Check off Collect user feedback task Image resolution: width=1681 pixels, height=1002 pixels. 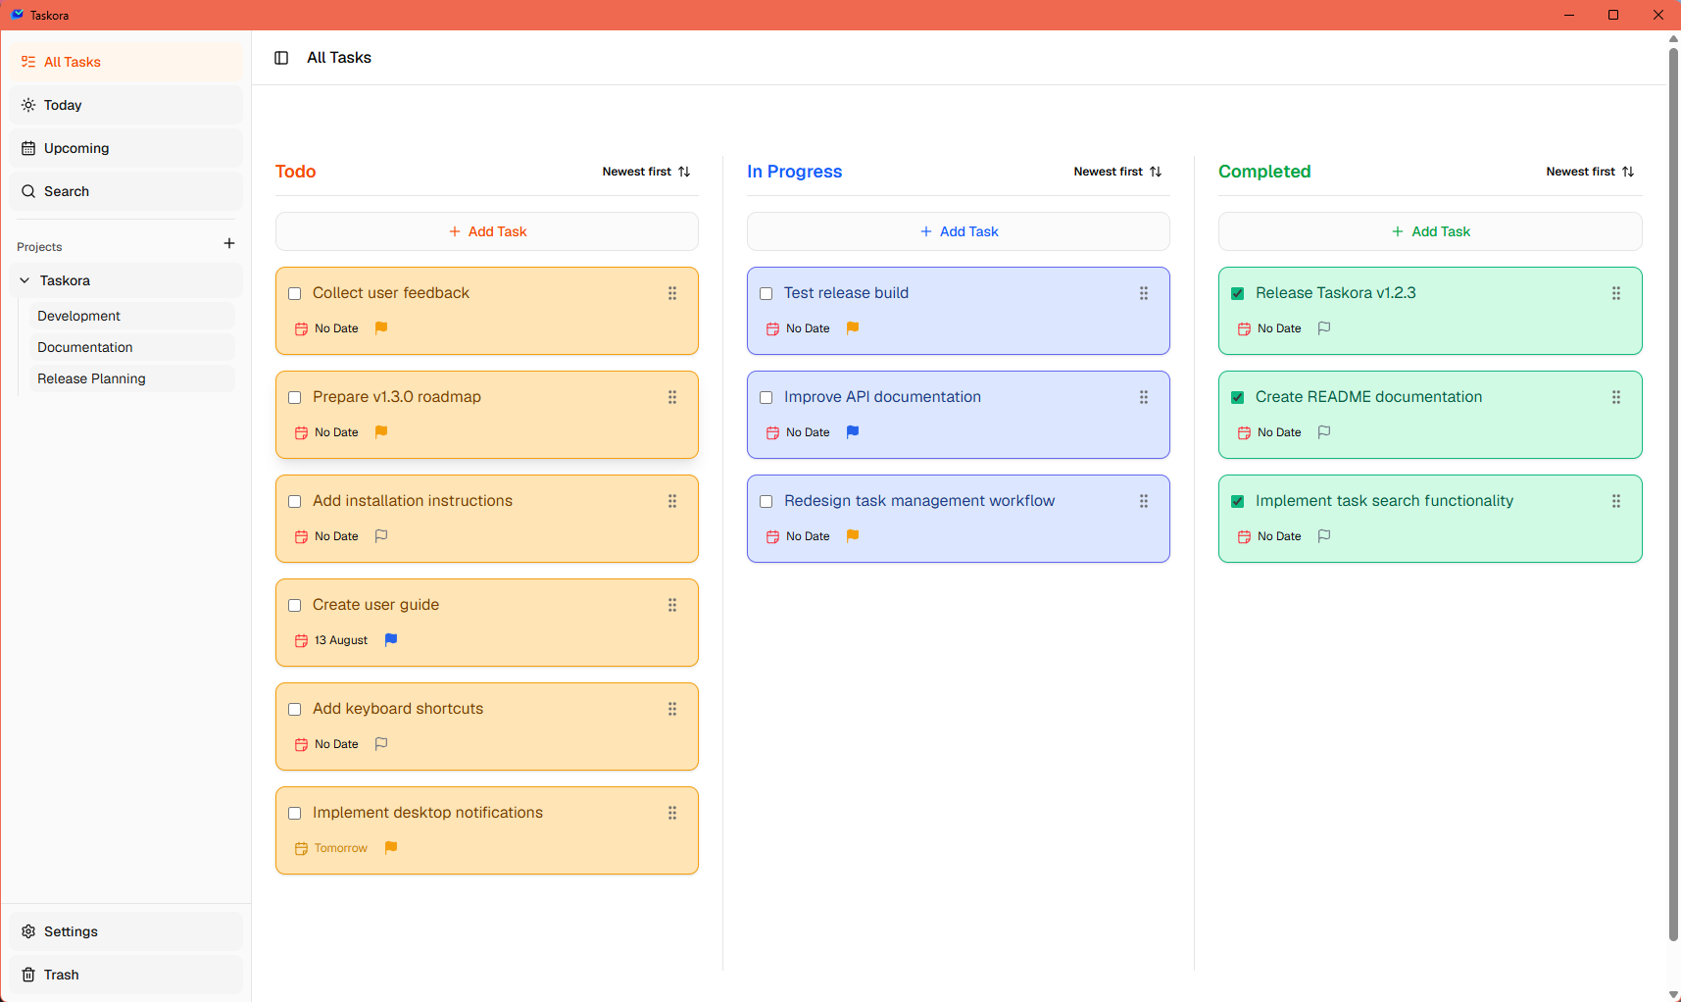tap(294, 293)
